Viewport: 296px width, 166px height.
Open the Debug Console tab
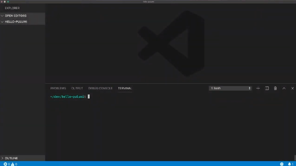click(x=100, y=88)
